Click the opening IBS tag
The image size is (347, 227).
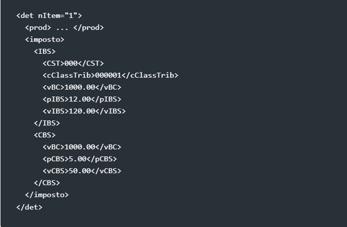click(44, 52)
